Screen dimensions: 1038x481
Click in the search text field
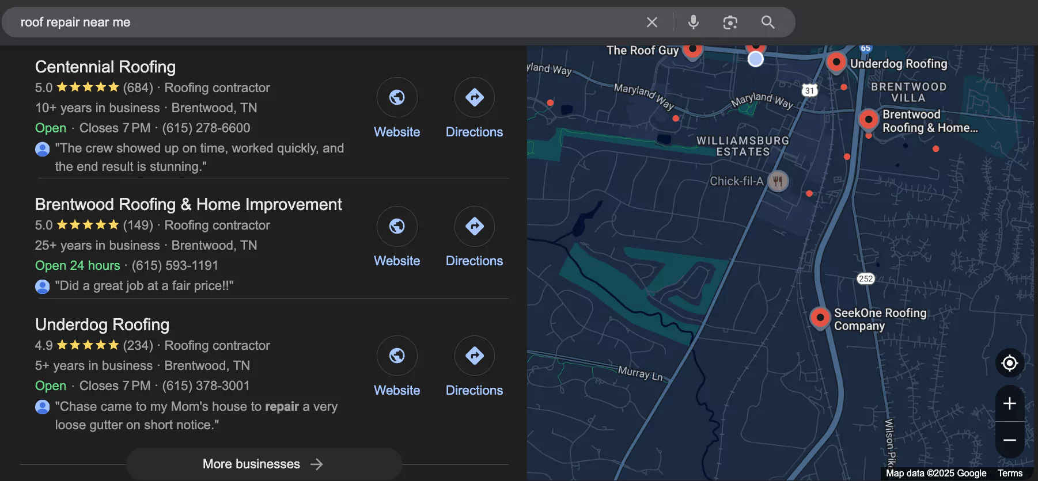pos(323,22)
